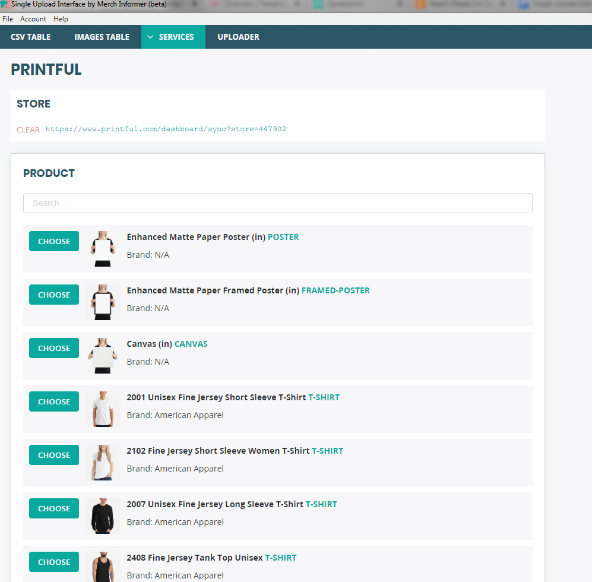This screenshot has height=582, width=592.
Task: Choose 2102 Fine Jersey Short Sleeve Women
Action: pyautogui.click(x=54, y=455)
